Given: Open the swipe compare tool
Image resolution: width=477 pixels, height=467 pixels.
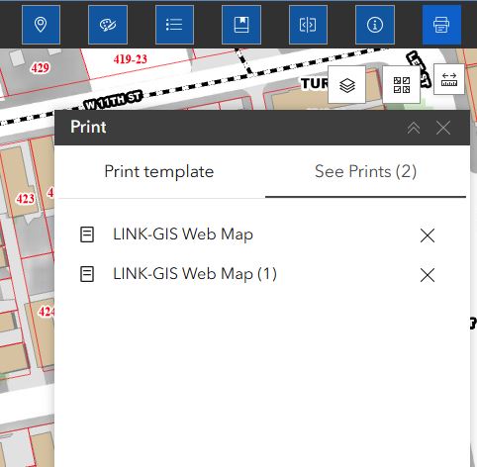Looking at the screenshot, I should click(x=308, y=25).
